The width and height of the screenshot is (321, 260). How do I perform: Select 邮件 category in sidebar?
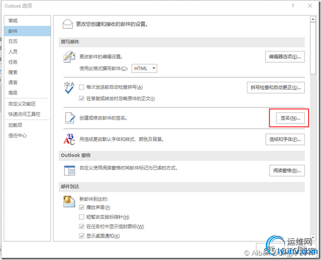tap(27, 31)
